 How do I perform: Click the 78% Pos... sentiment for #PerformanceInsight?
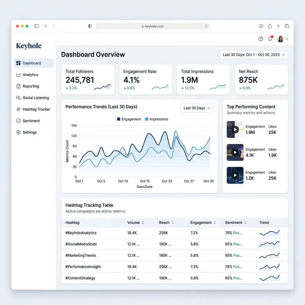coord(234,267)
